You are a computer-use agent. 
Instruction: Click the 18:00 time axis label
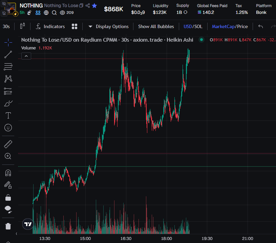point(167,239)
